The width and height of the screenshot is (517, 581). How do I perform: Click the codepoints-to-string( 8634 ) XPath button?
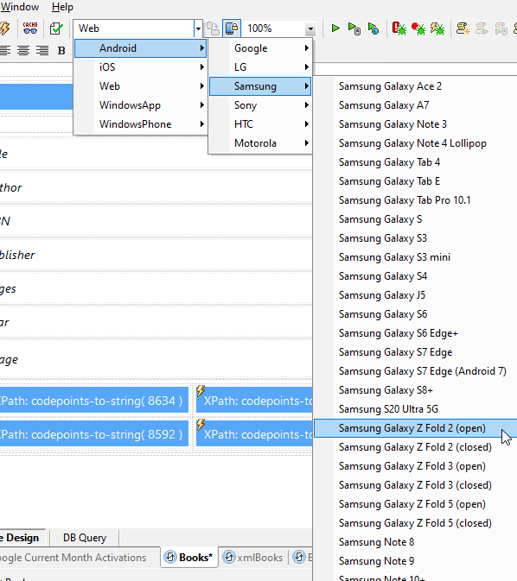(92, 401)
